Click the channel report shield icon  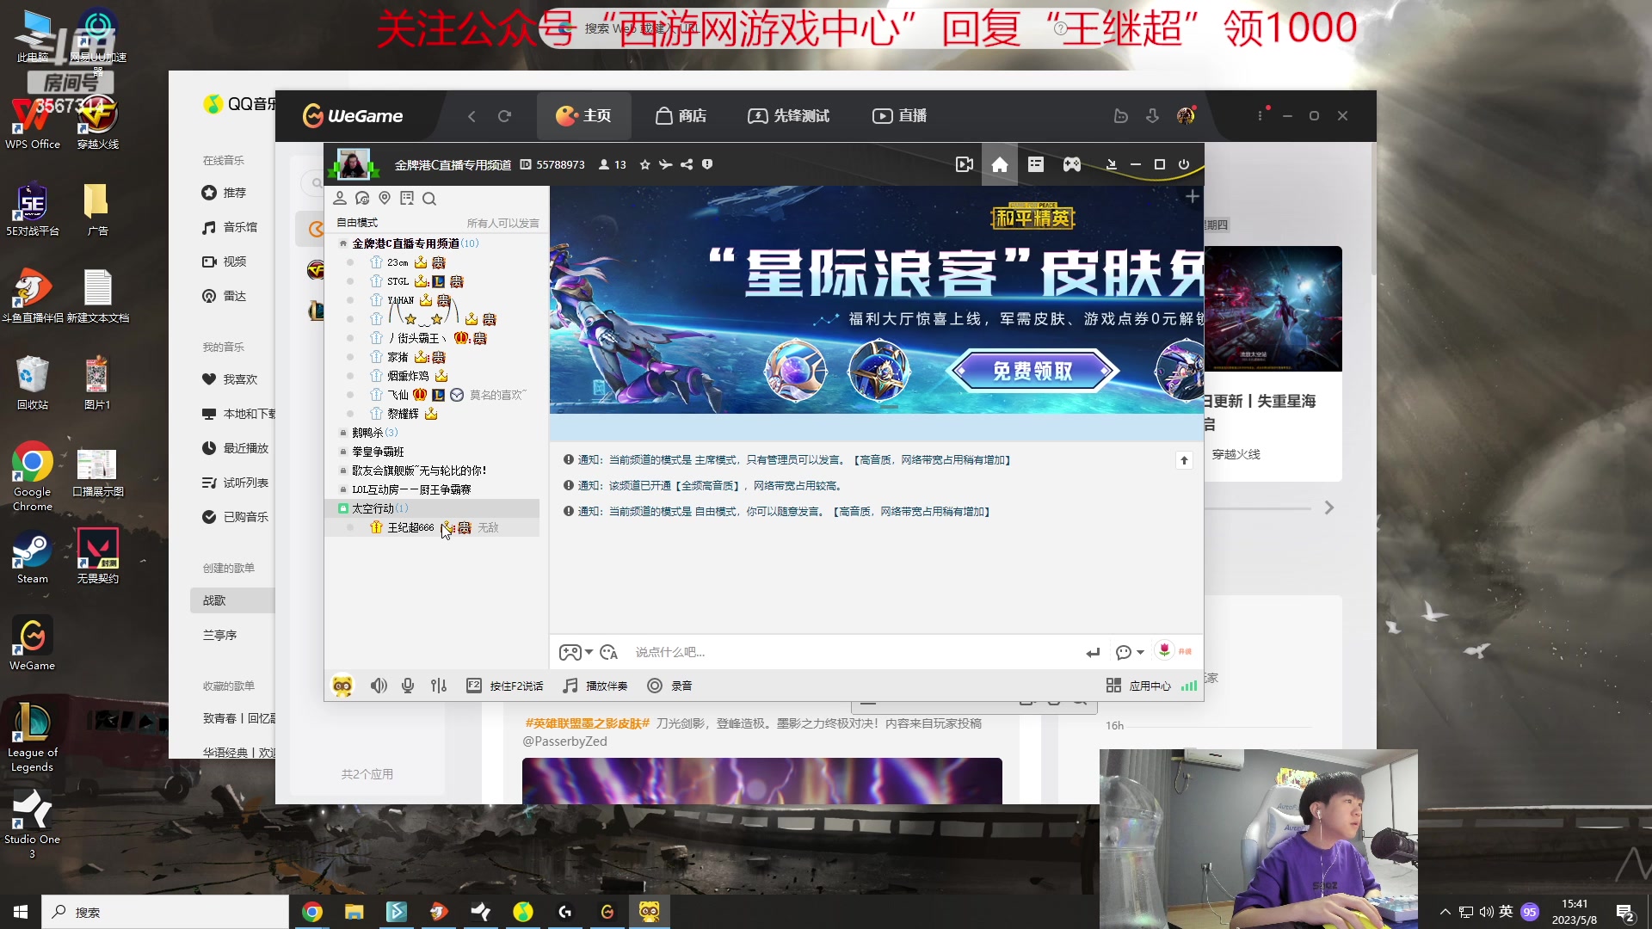[707, 164]
